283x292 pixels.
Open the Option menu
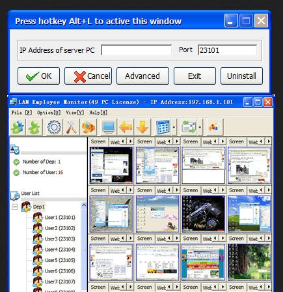(x=49, y=113)
